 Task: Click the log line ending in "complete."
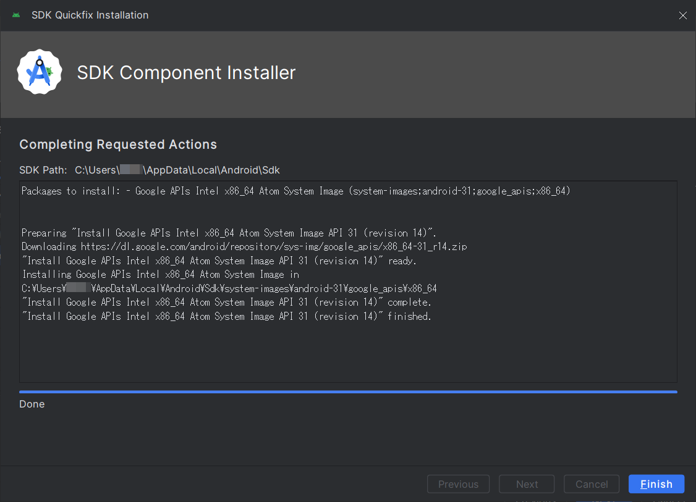tap(227, 302)
